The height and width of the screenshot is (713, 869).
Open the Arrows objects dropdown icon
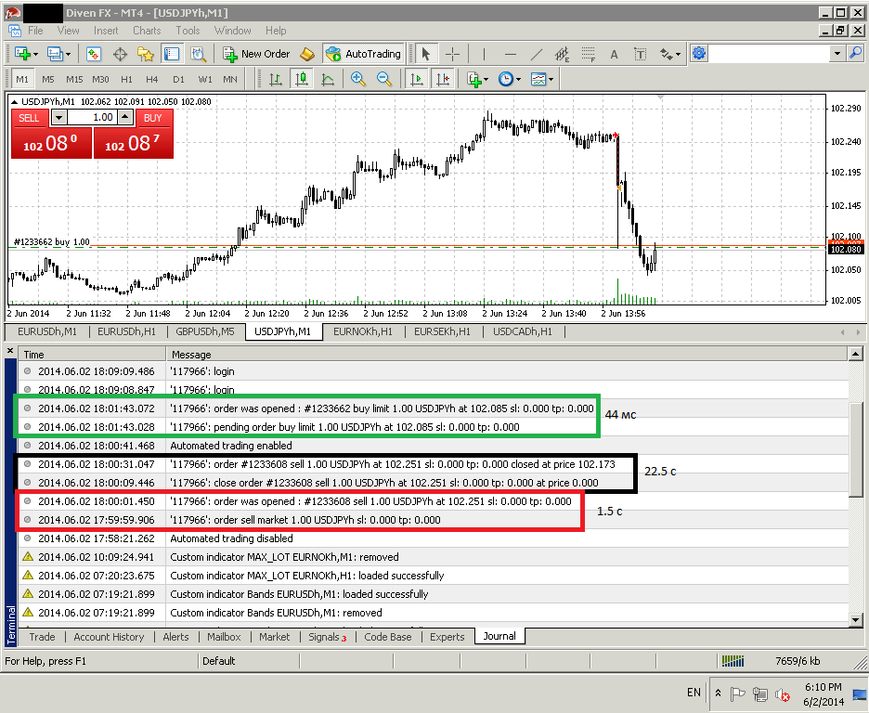pos(669,54)
